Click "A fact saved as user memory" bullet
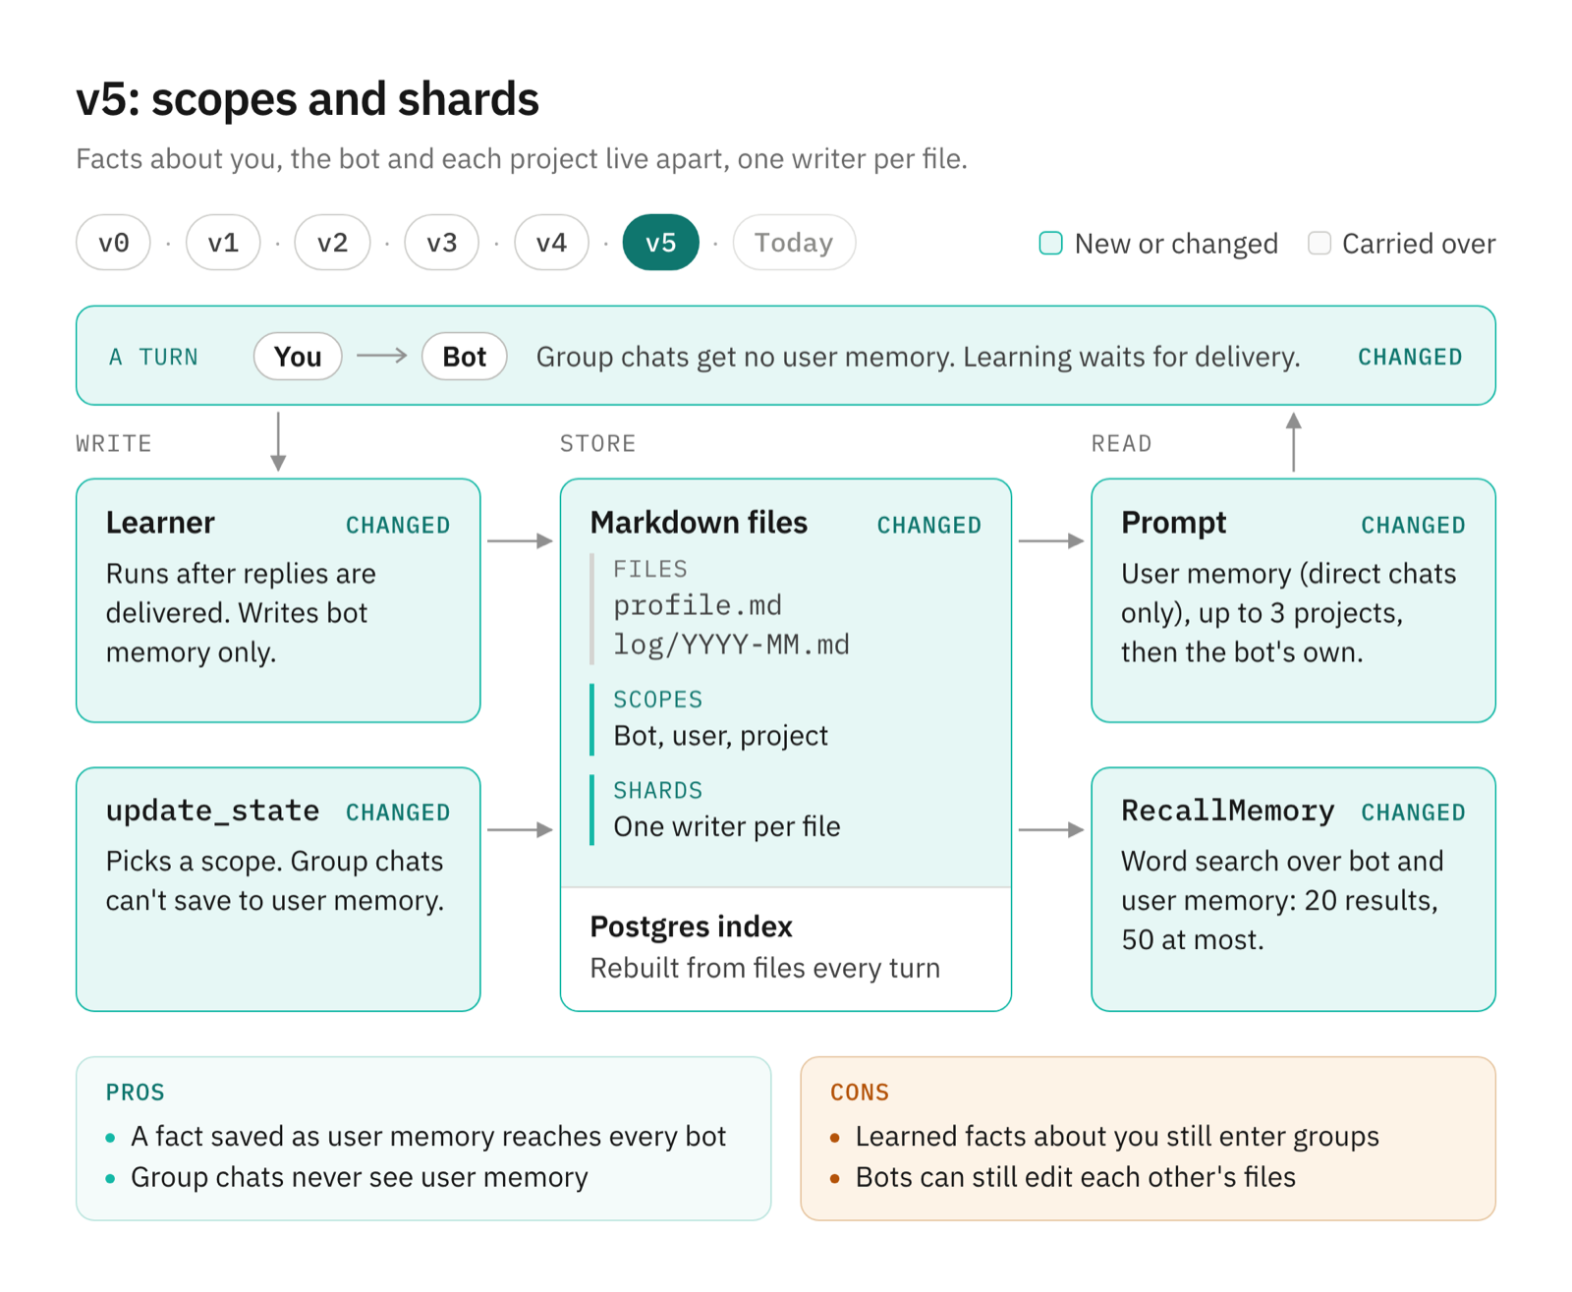The height and width of the screenshot is (1292, 1572). (428, 1136)
